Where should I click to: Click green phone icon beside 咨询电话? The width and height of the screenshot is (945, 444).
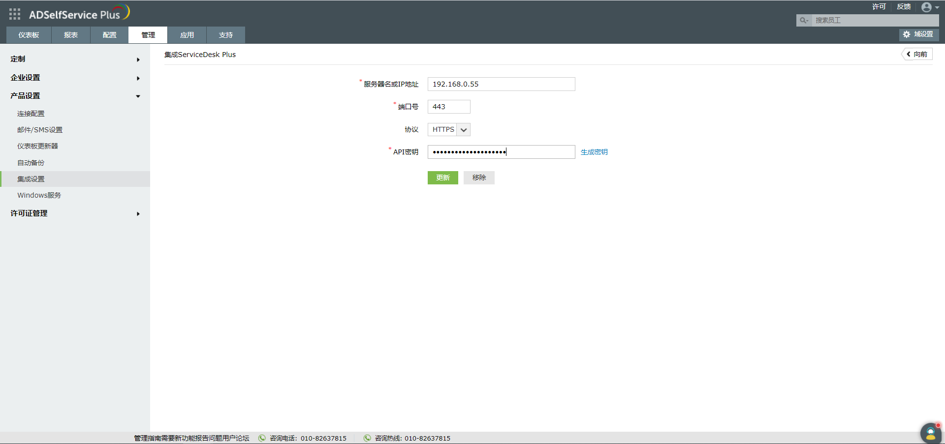point(261,438)
